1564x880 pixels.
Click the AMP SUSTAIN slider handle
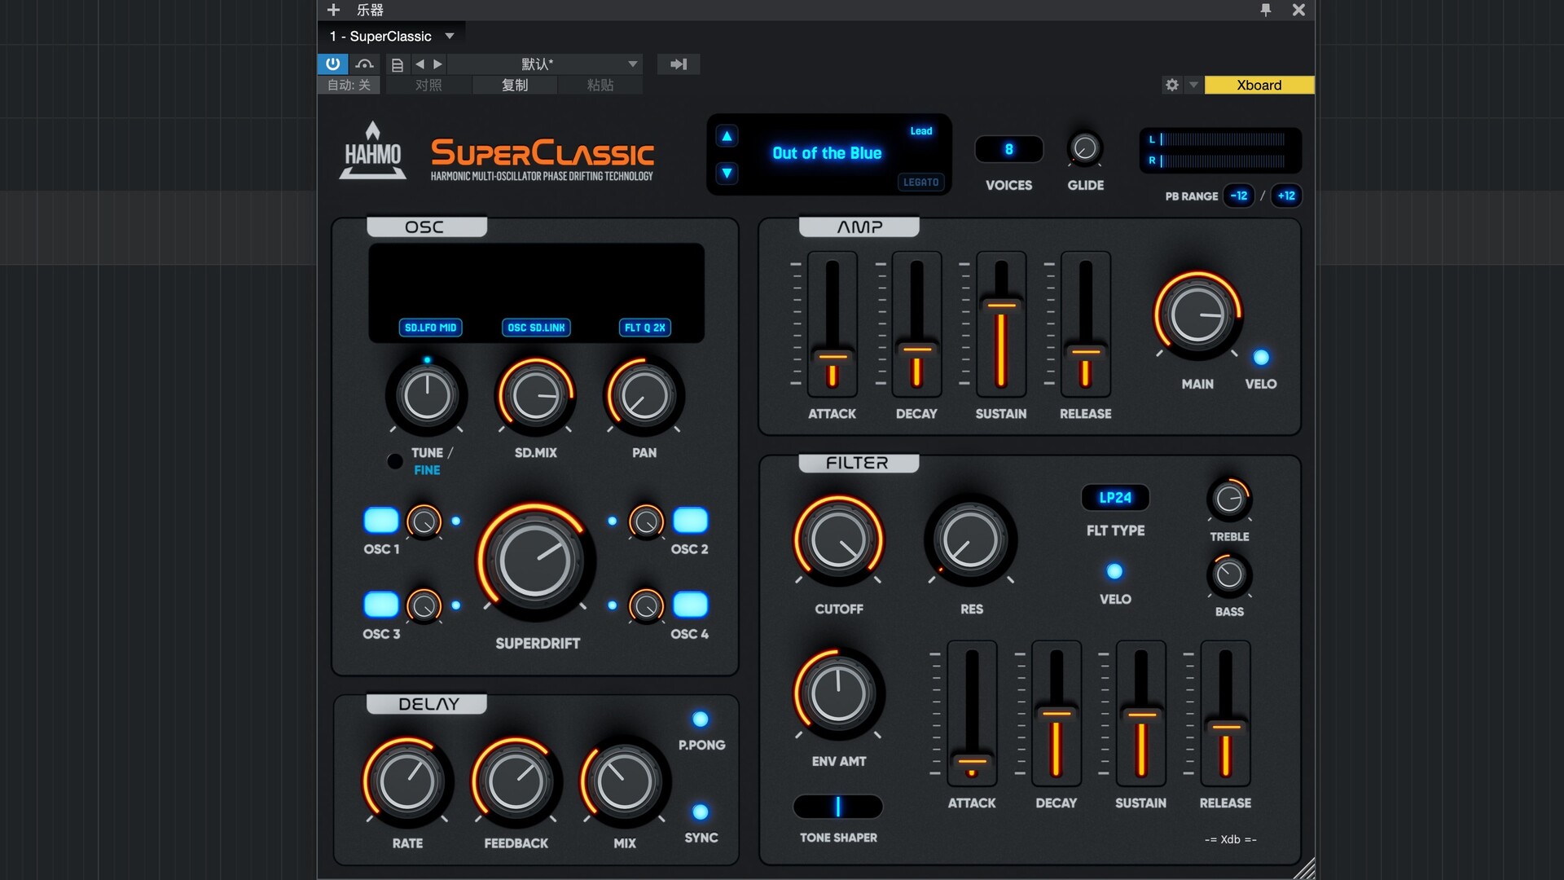[x=1001, y=306]
